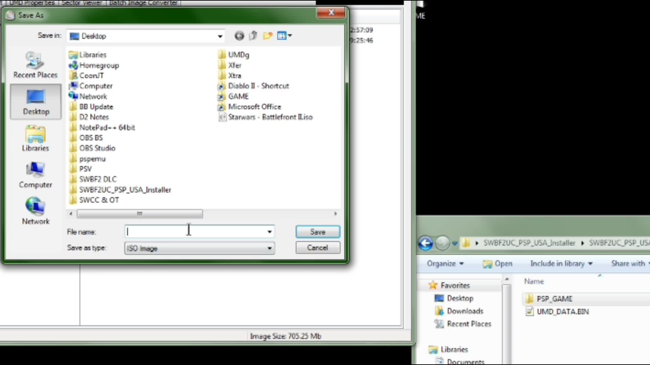This screenshot has width=650, height=365.
Task: Open the File name history dropdown arrow
Action: tap(269, 232)
